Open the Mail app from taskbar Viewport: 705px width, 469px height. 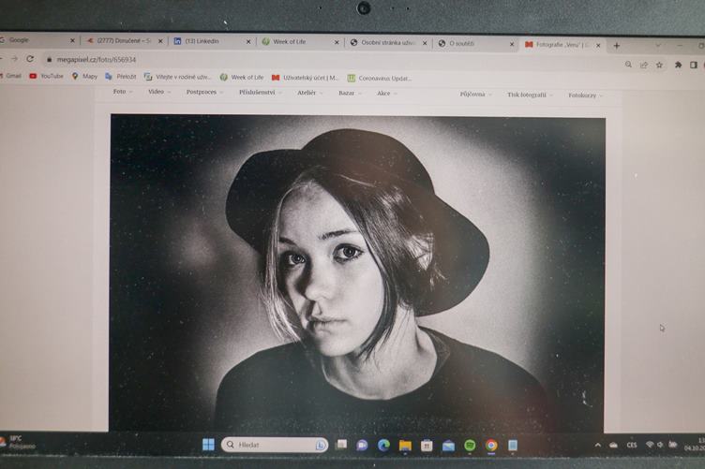448,446
